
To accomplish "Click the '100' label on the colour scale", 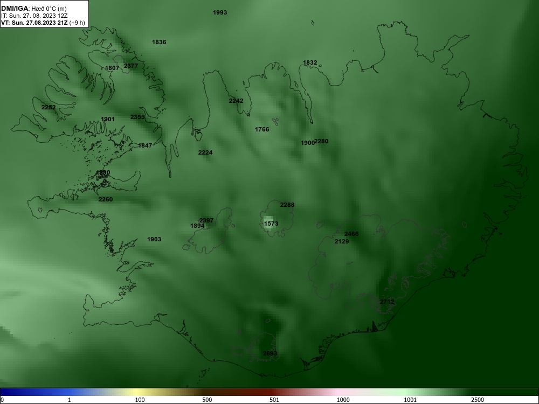I will click(x=140, y=400).
